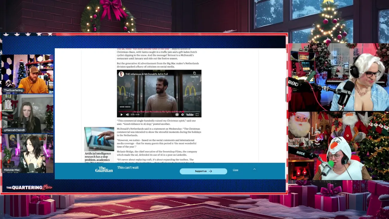Play the embedded McDonald's ad video
389x219 pixels.
(x=122, y=115)
